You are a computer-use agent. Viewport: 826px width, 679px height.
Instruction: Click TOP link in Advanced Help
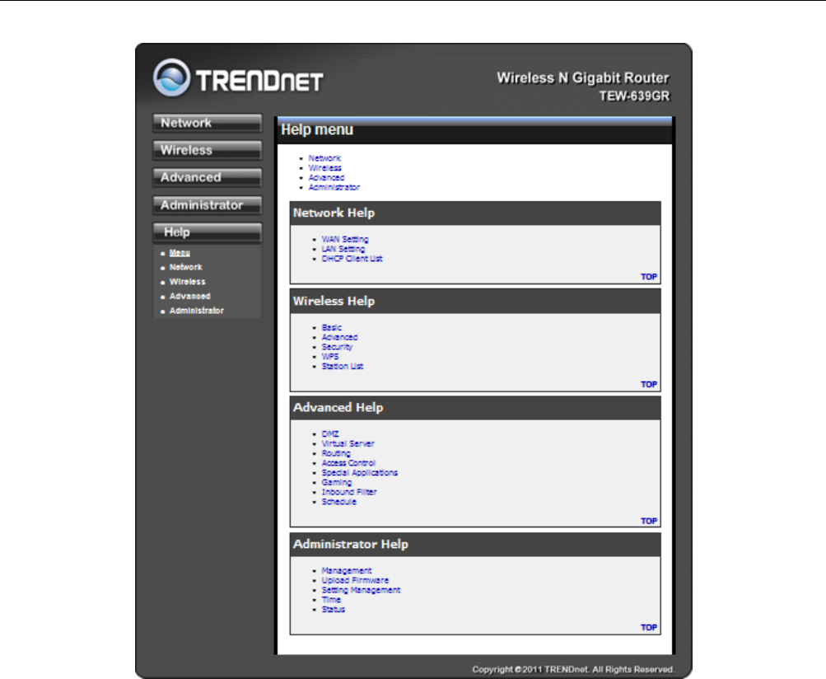649,521
